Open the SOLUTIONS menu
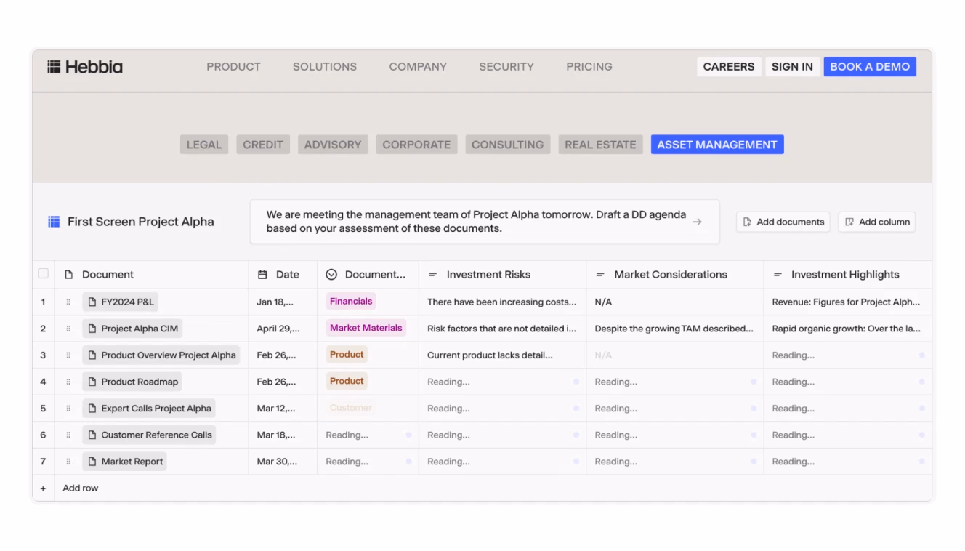 (325, 66)
